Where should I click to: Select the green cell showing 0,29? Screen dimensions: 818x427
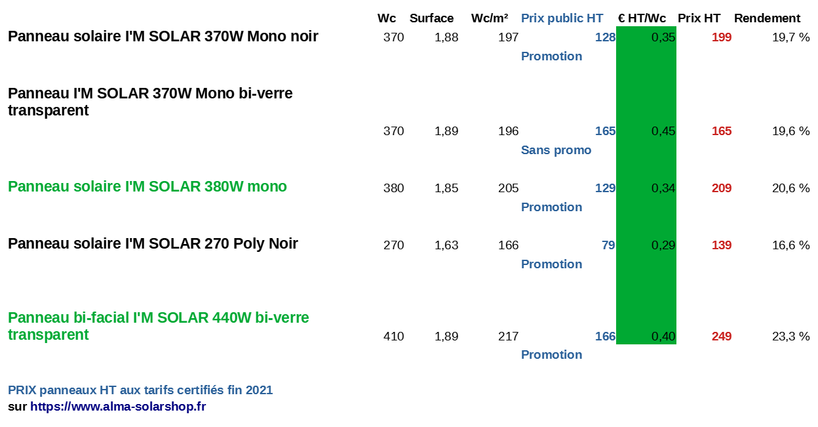(663, 245)
